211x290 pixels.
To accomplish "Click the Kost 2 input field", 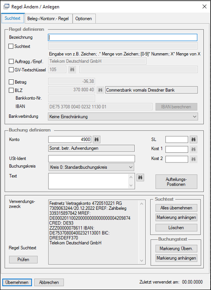I will tap(176, 159).
